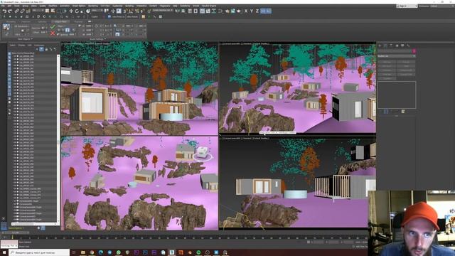Open the Windows Start menu
Image resolution: width=455 pixels, height=256 pixels.
pos(4,252)
